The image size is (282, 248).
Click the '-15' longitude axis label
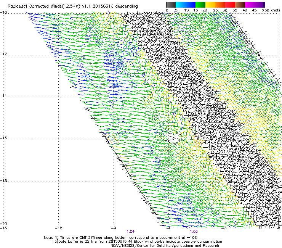[3, 228]
